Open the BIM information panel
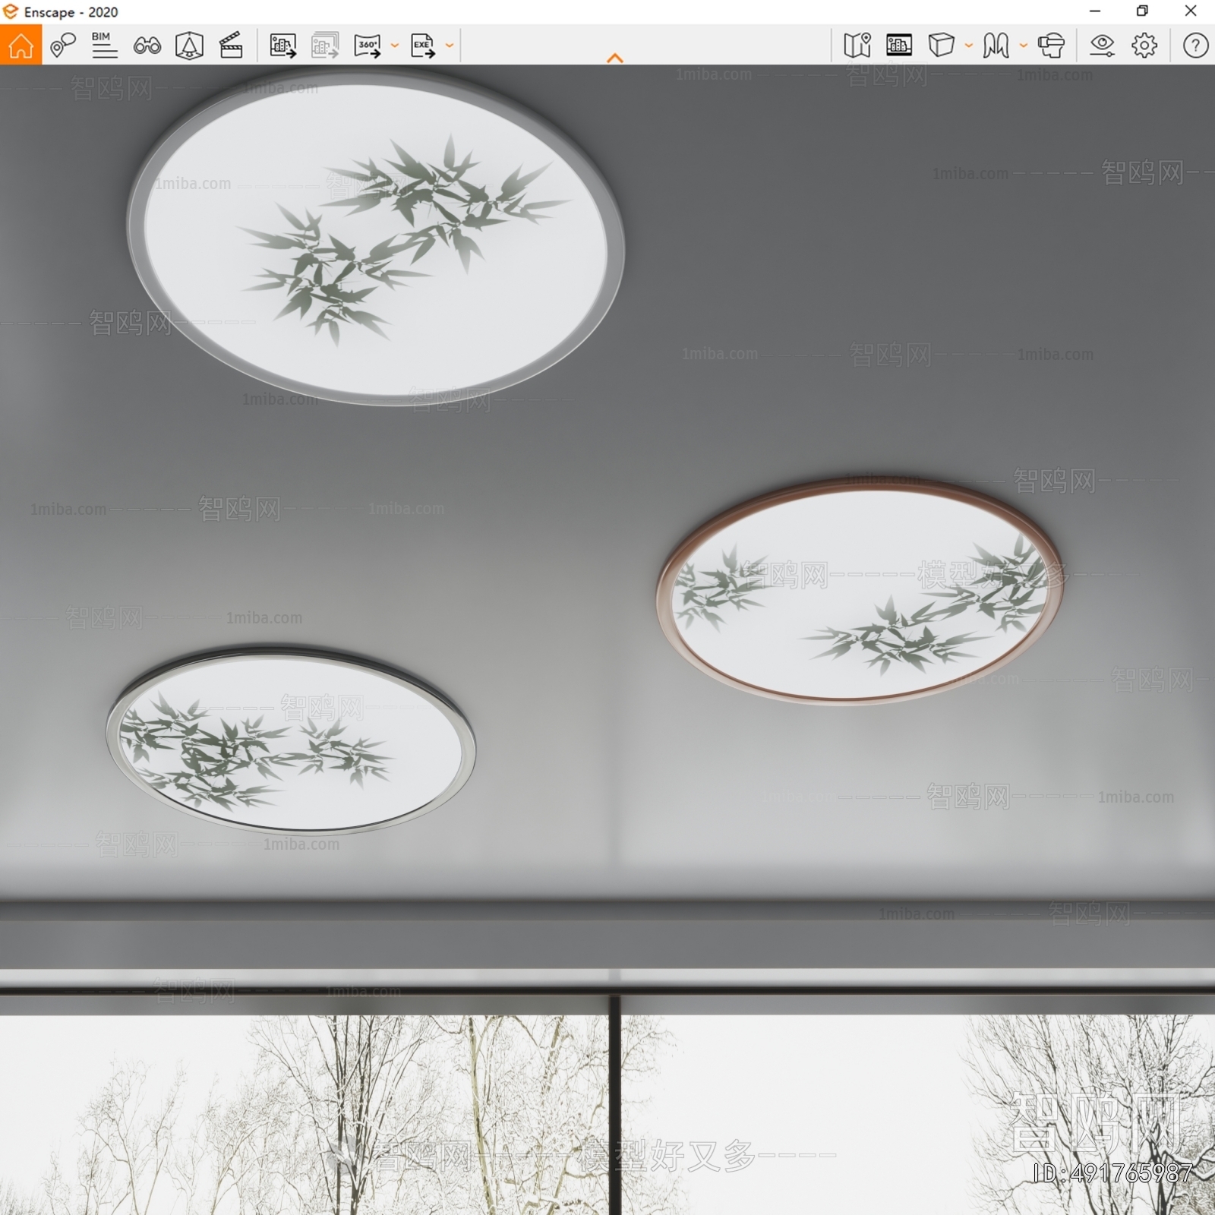 pyautogui.click(x=104, y=46)
